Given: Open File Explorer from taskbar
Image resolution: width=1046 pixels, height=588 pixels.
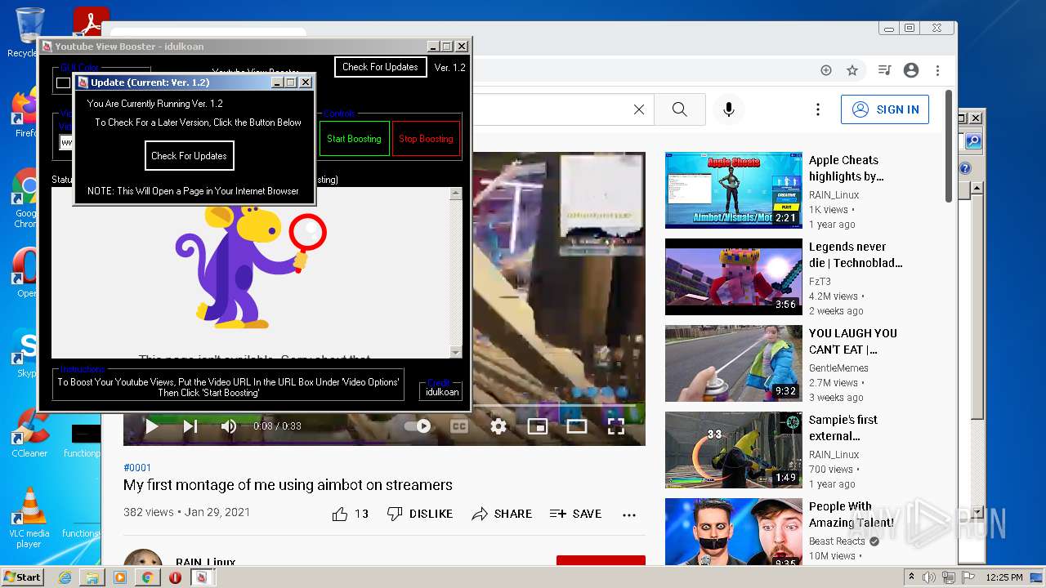Looking at the screenshot, I should click(92, 577).
